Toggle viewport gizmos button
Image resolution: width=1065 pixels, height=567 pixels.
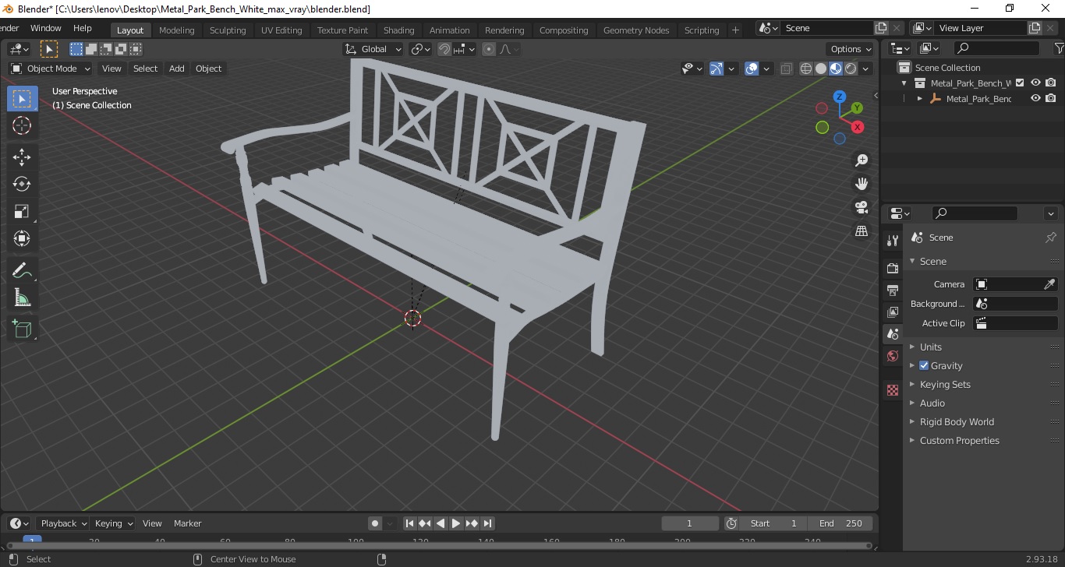pos(716,69)
